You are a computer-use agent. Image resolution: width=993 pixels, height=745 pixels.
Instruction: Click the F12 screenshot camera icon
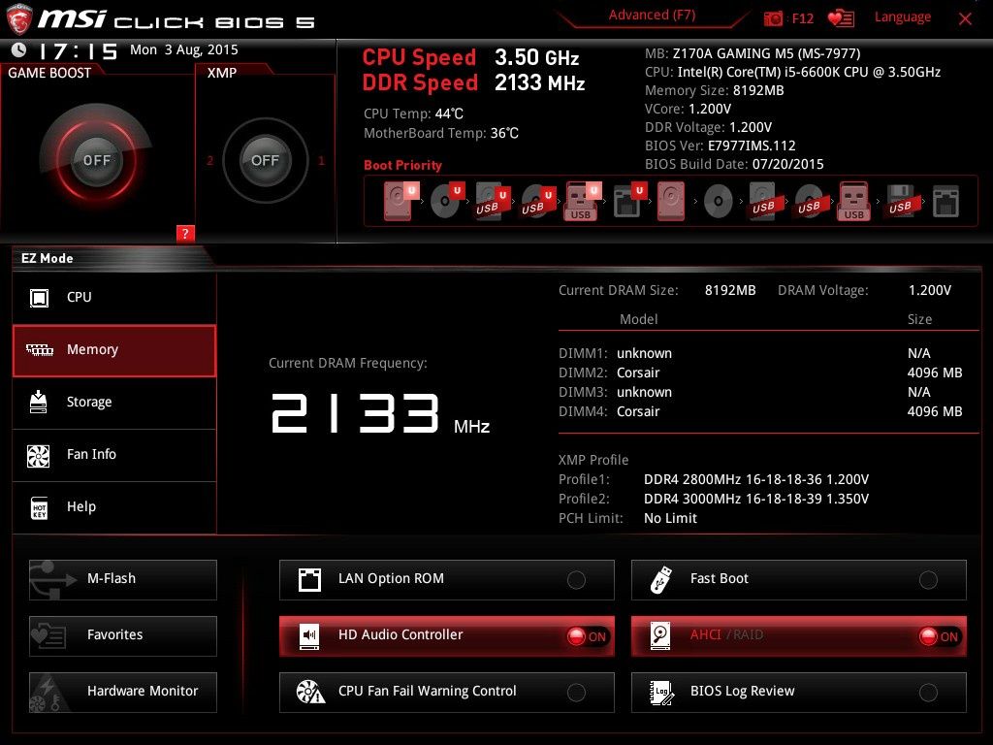[773, 18]
